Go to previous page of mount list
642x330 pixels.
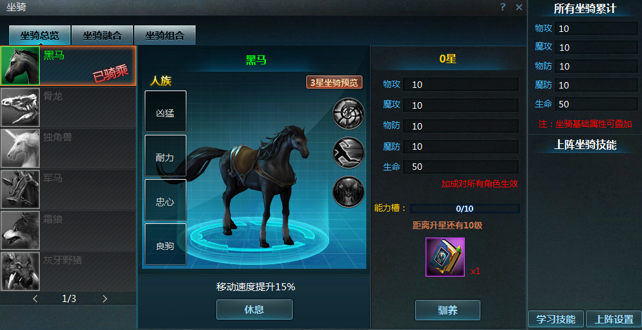tap(35, 299)
